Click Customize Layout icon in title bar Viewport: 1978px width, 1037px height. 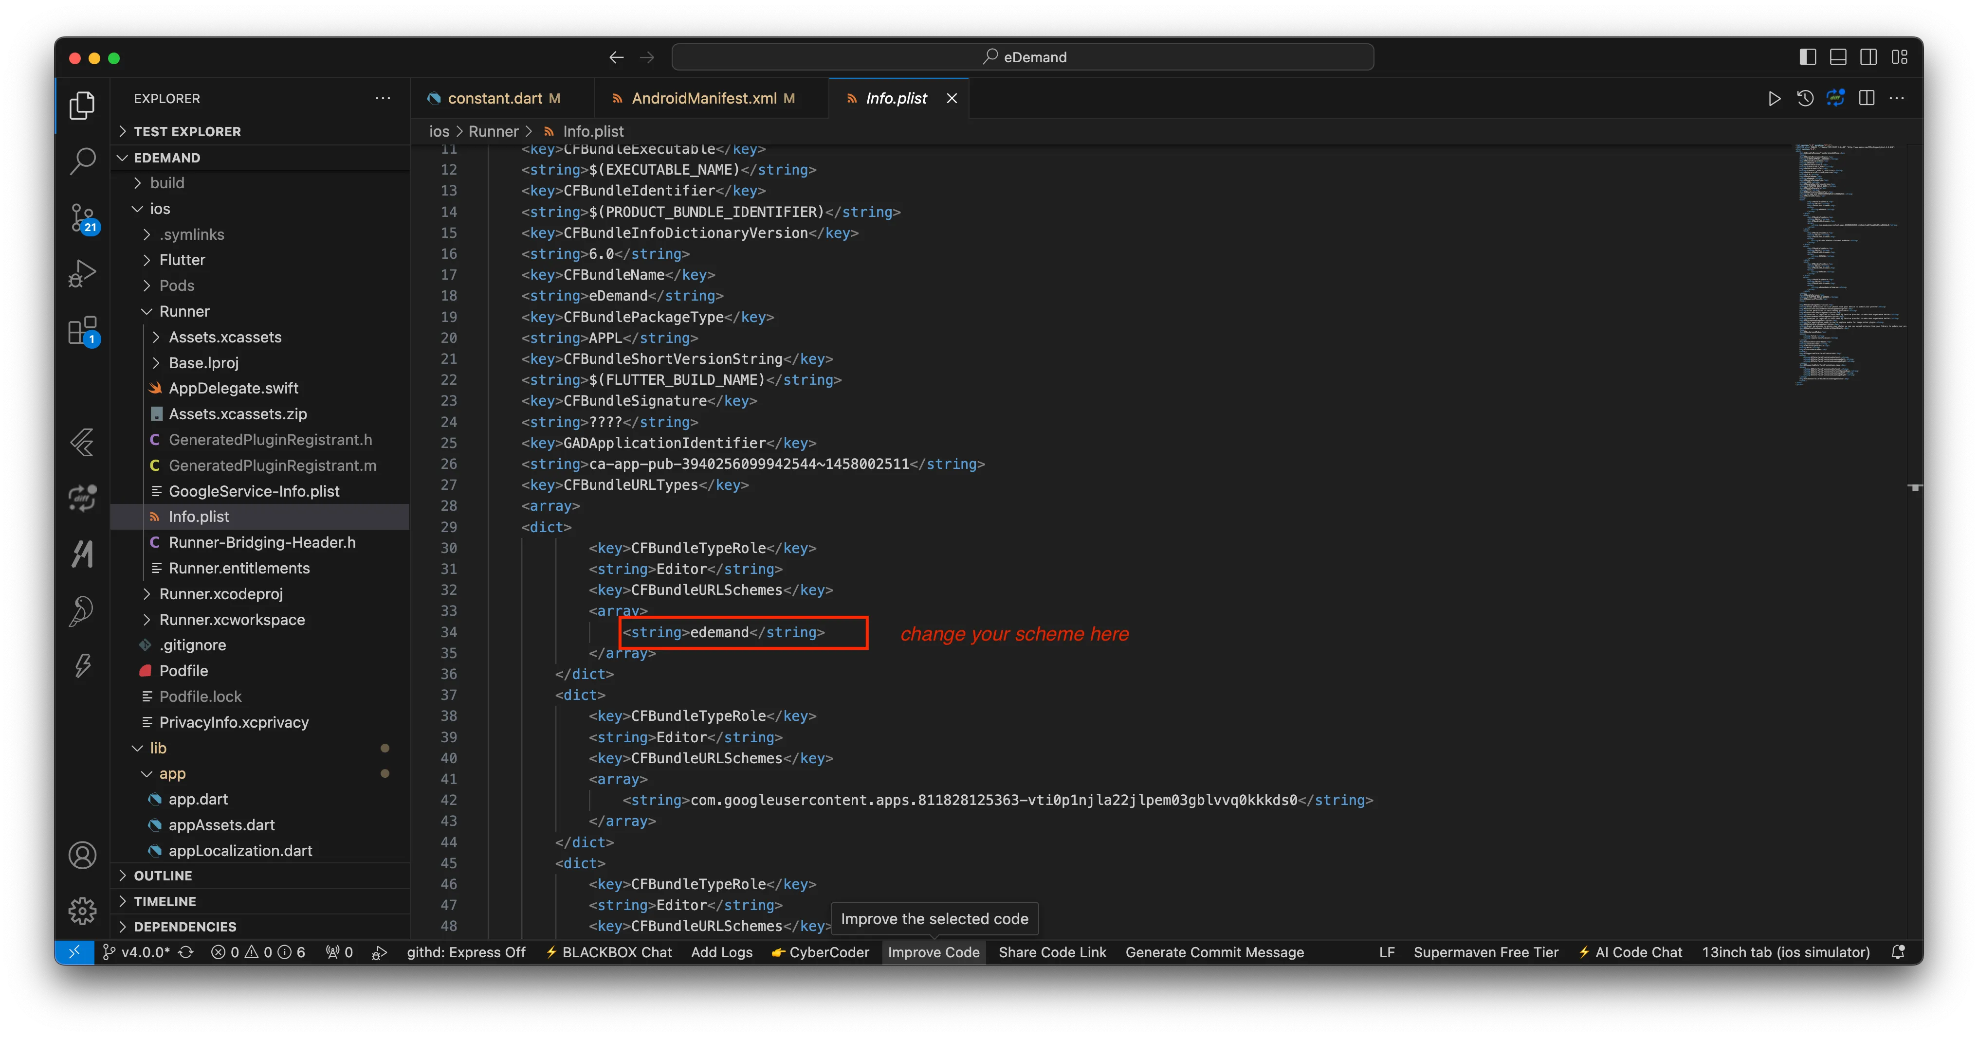tap(1900, 57)
